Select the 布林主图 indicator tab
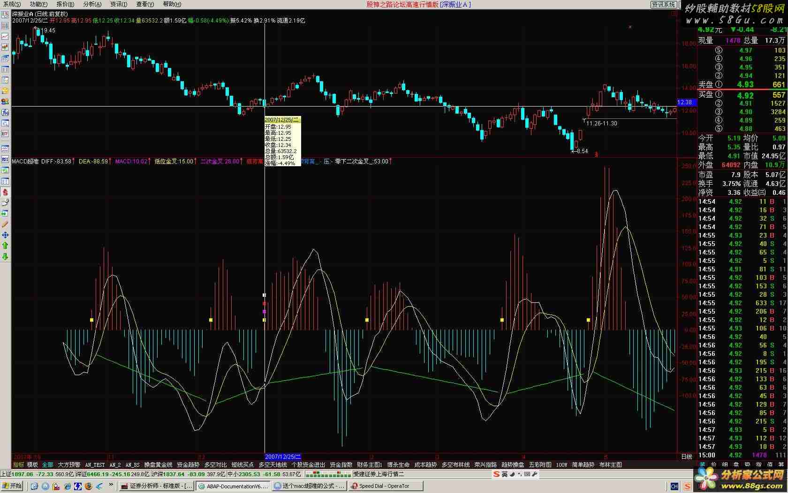Screen dimensions: 788x493 [x=611, y=465]
